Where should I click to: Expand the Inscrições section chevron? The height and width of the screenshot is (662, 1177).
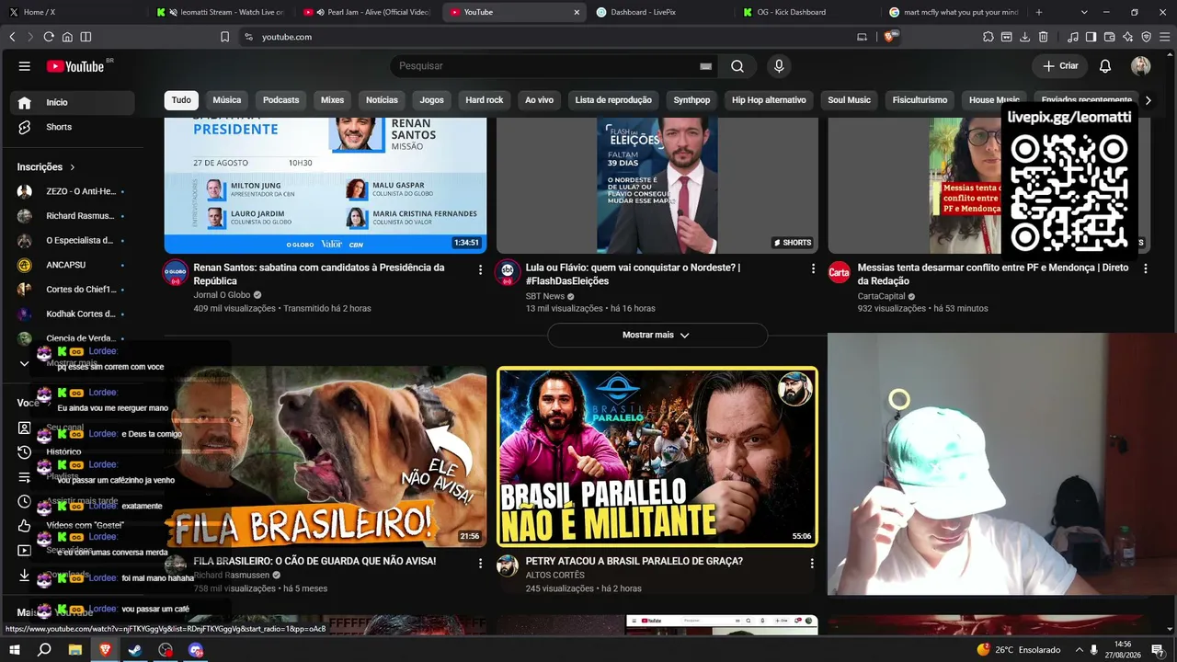pos(73,167)
